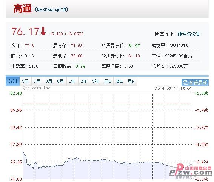
Task: Show the 3月 chart range
Action: coord(49,82)
